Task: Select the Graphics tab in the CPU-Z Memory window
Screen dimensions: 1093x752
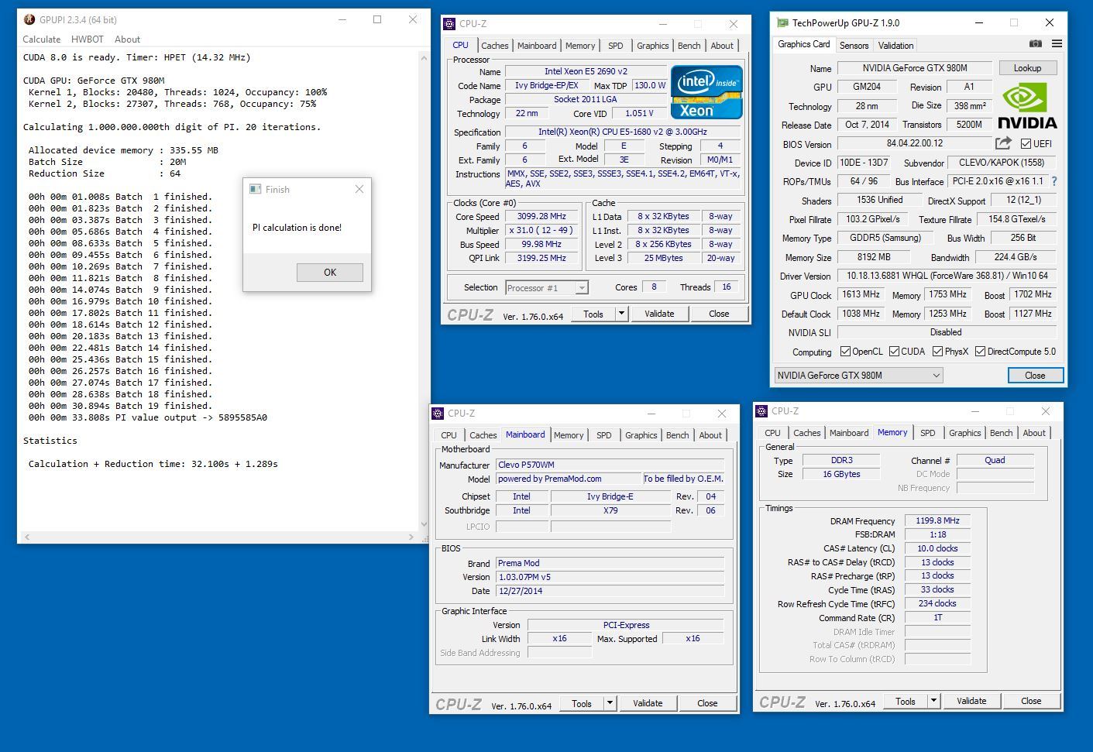Action: 965,433
